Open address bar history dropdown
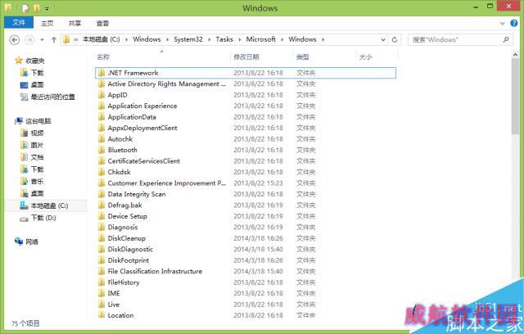The image size is (524, 334). pos(383,39)
